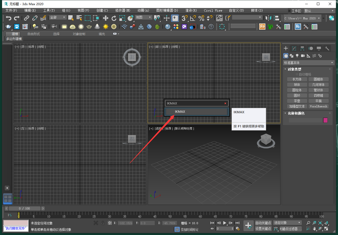Screen dimensions: 338x235
Task: Open the 全部 selection filter dropdown
Action: click(58, 17)
